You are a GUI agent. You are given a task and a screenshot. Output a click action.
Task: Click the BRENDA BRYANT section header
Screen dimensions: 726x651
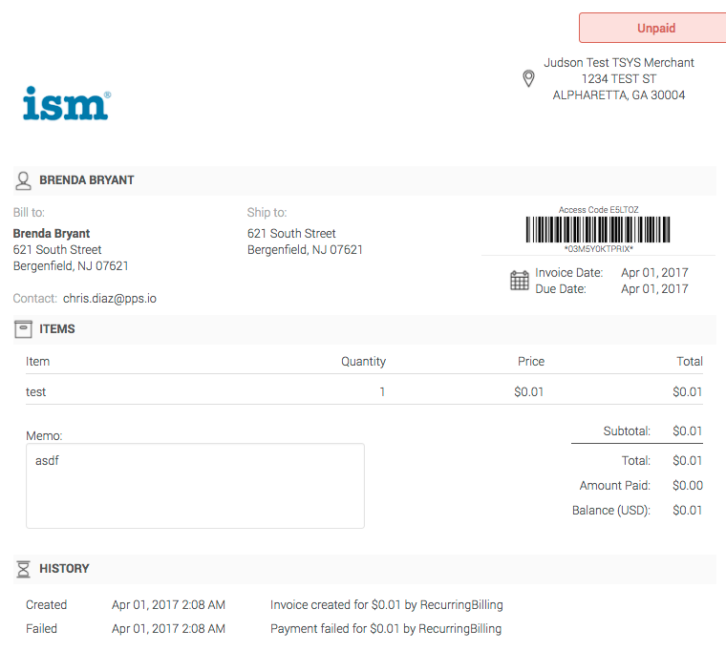click(87, 180)
